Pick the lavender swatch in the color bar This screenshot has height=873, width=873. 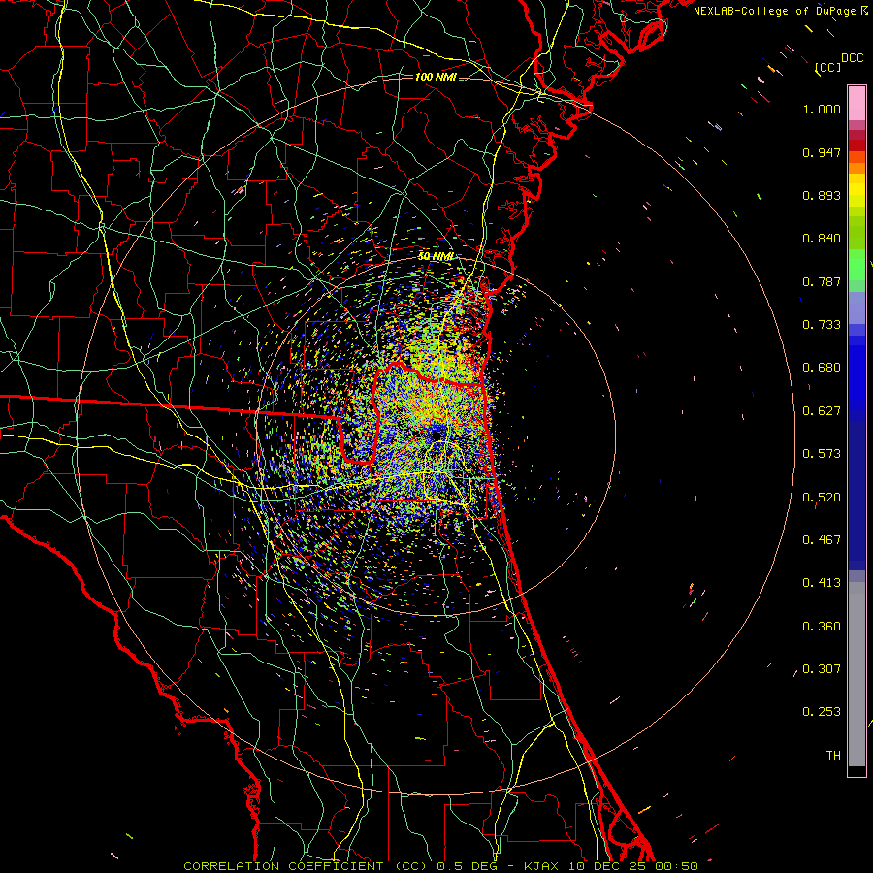pos(857,307)
